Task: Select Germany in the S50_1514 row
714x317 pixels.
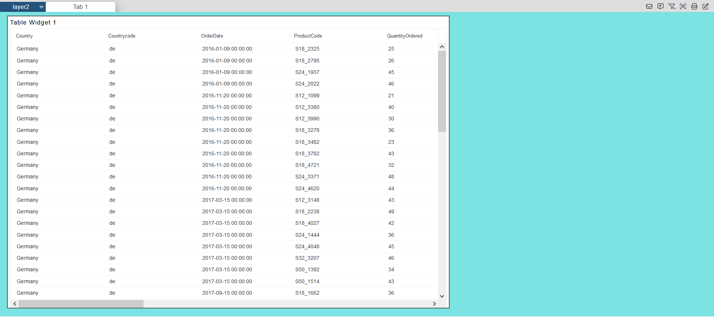Action: coord(28,281)
